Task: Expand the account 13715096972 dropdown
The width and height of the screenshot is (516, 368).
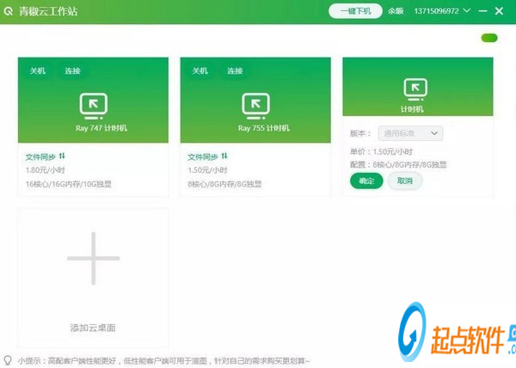Action: point(442,11)
